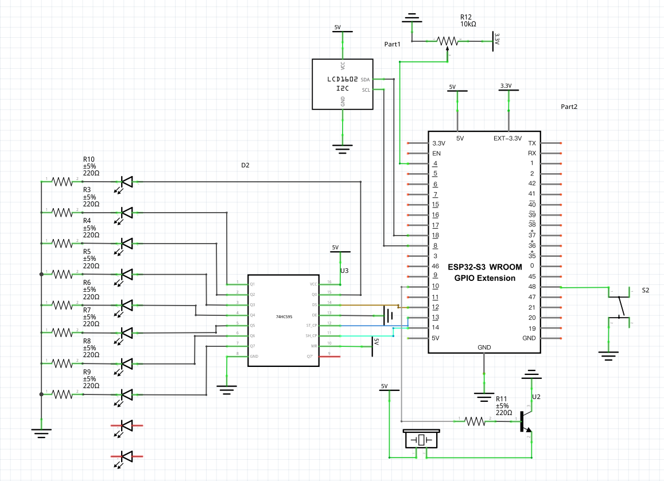Select the R11 resistor feeding the transistor

[x=475, y=421]
